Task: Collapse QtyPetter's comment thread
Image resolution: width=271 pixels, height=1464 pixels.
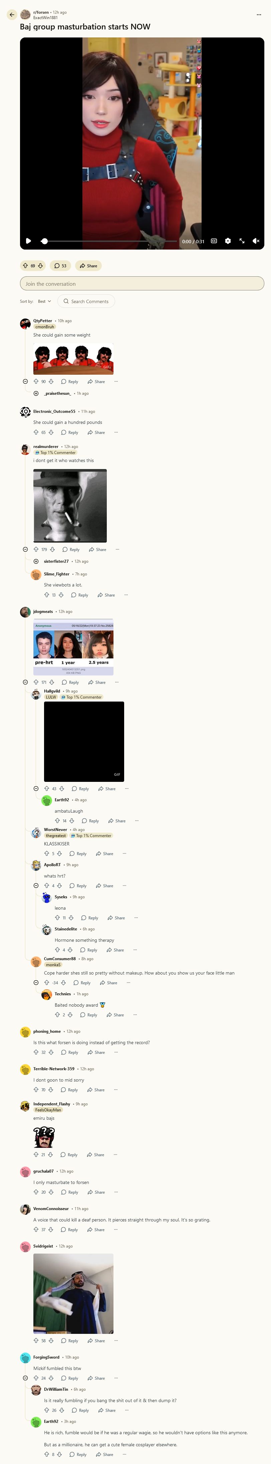Action: click(25, 381)
